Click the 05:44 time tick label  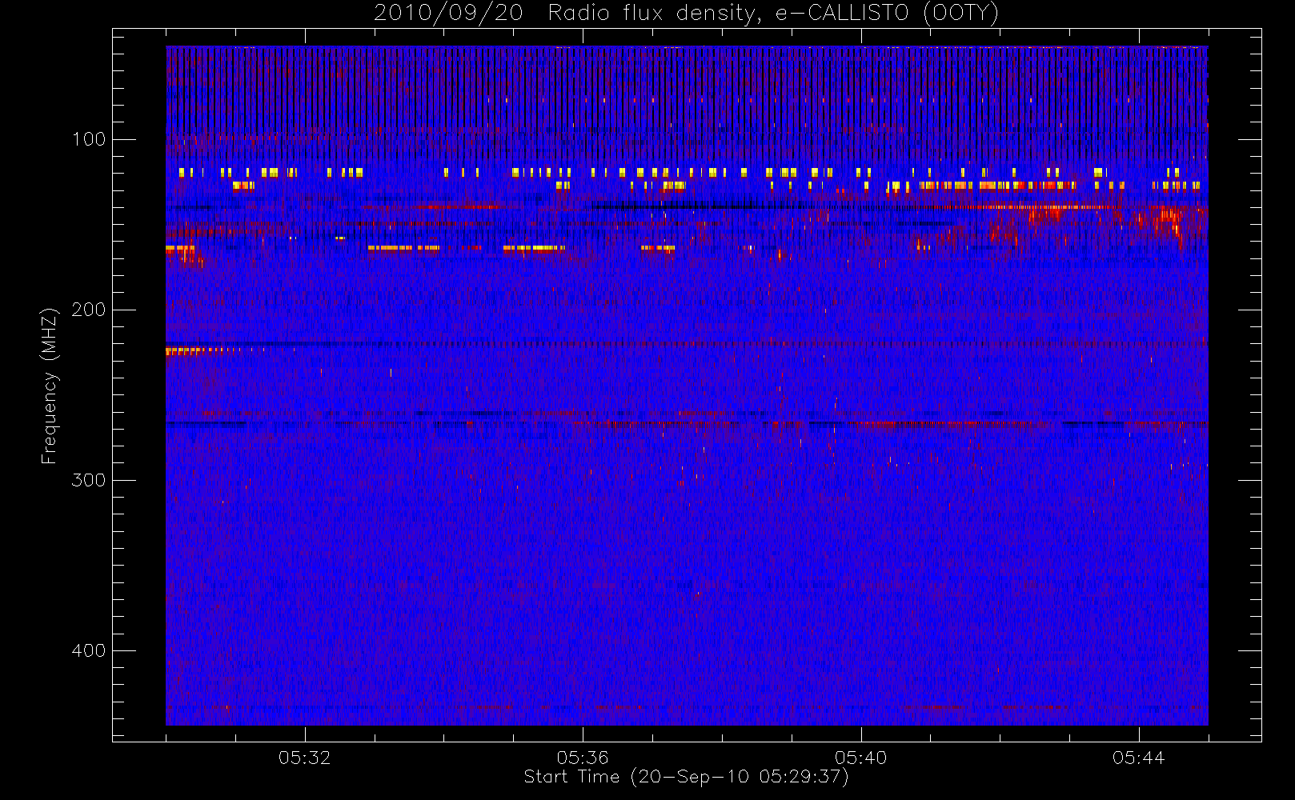tap(1139, 758)
